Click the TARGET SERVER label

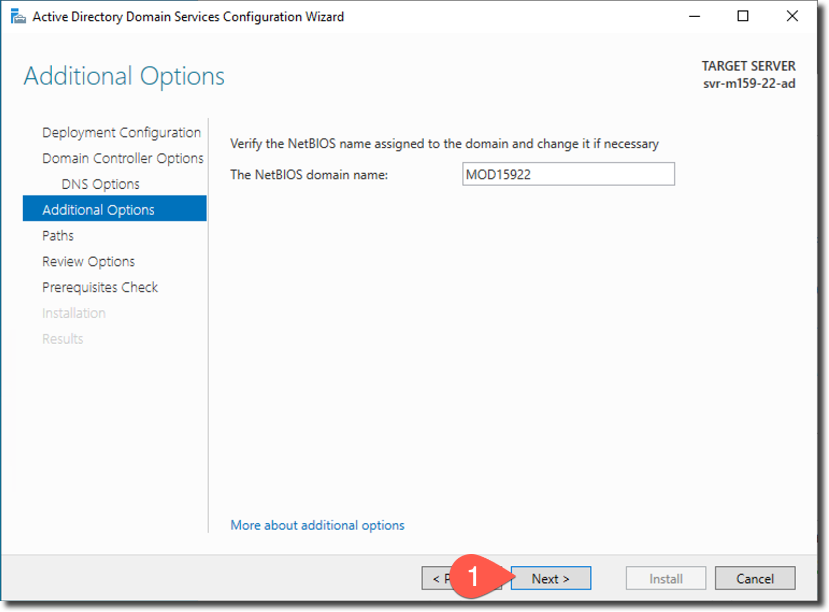pos(748,66)
